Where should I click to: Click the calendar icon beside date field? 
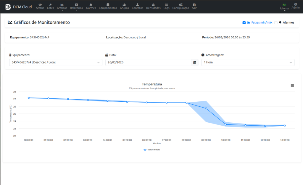(195, 62)
